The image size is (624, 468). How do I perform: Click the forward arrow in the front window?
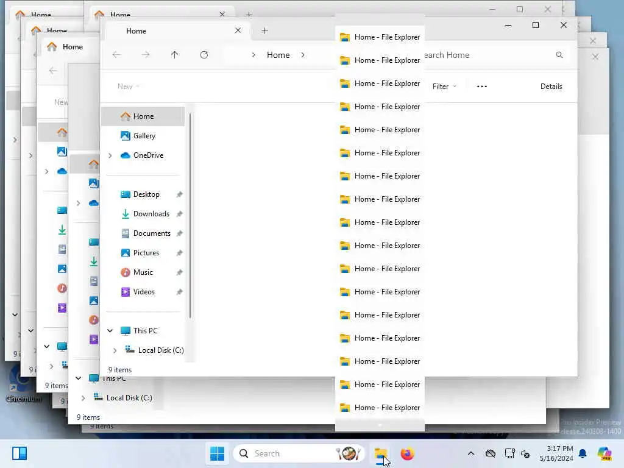(x=146, y=54)
